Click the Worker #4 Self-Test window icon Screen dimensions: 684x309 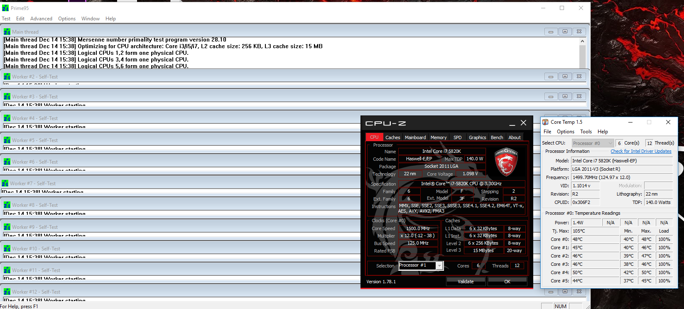click(x=7, y=118)
